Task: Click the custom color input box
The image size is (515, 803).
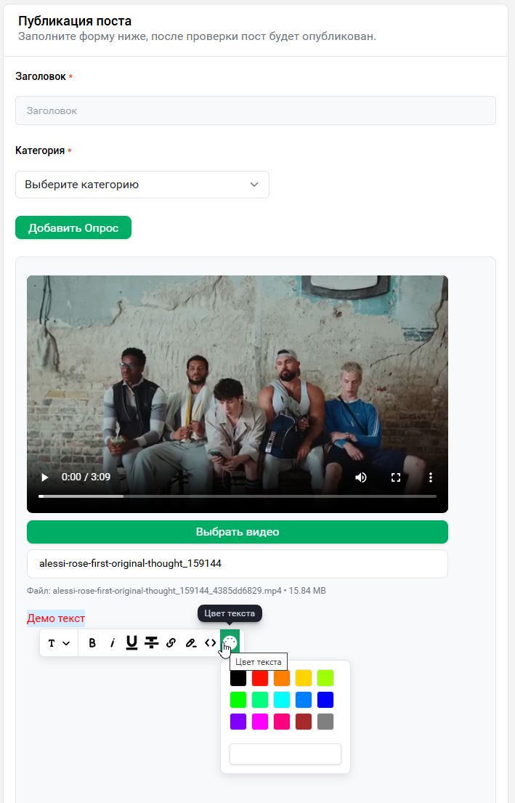Action: [x=285, y=754]
